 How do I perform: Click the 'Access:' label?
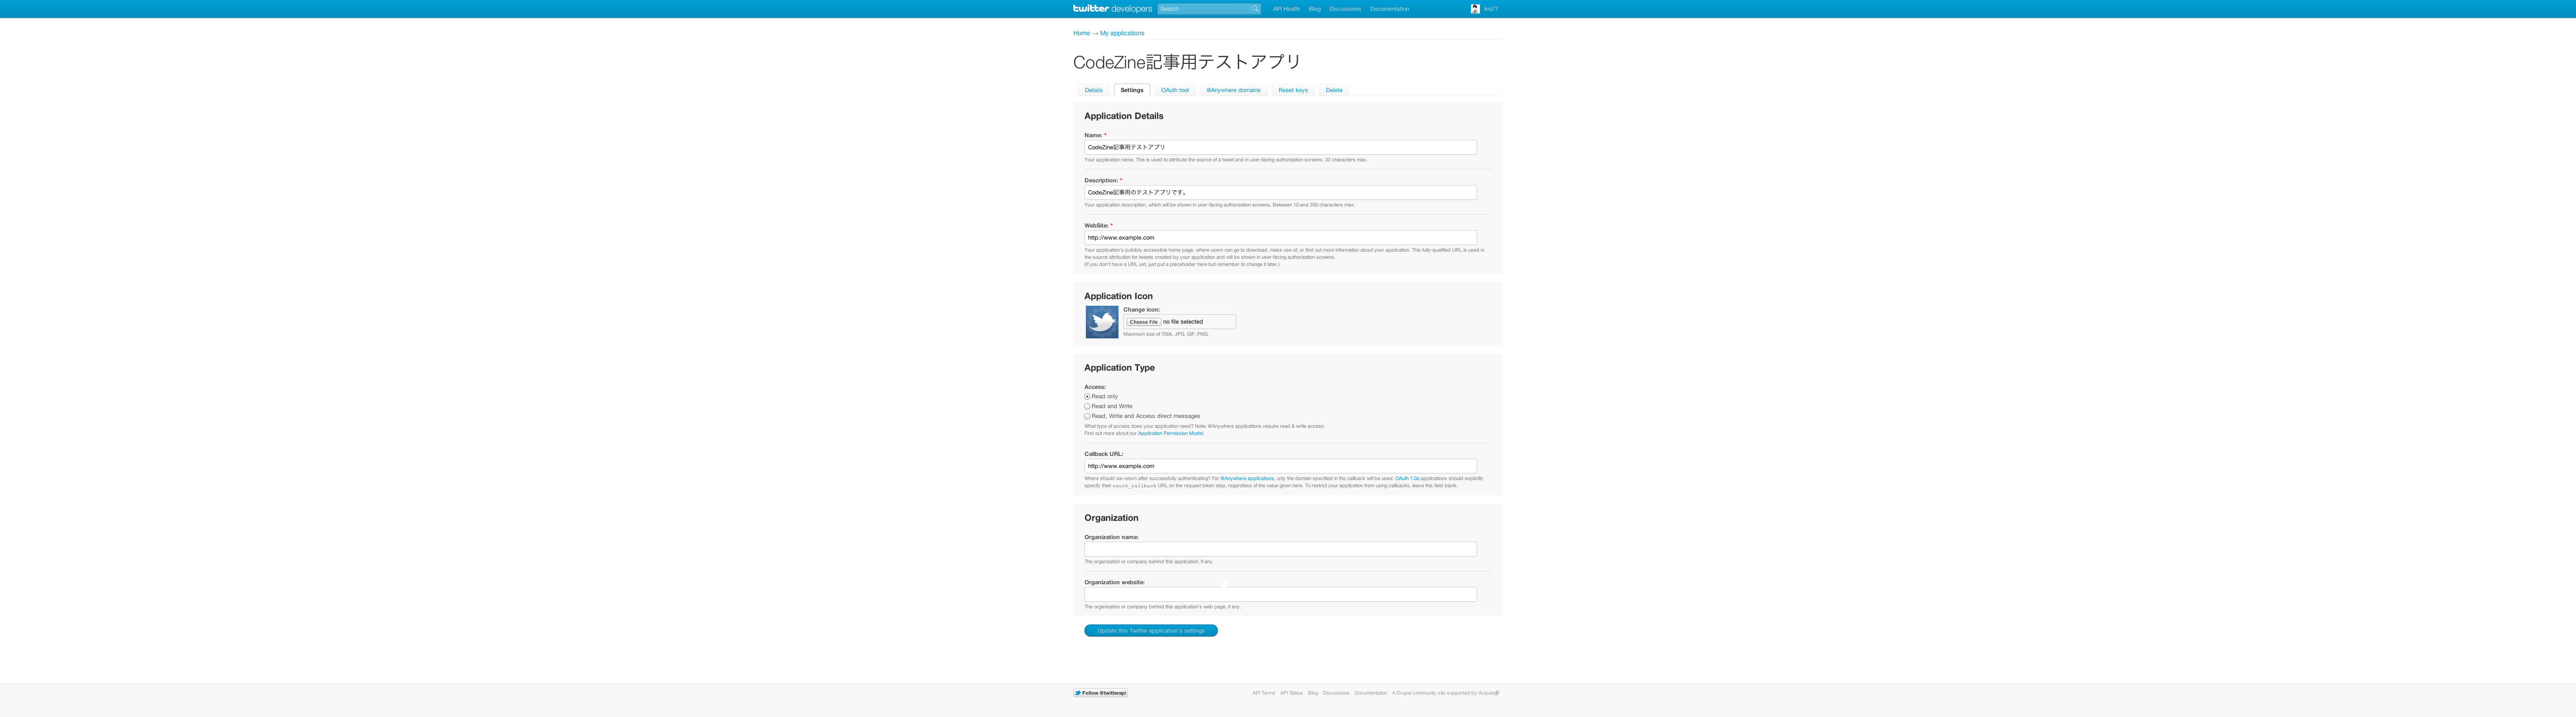pyautogui.click(x=1095, y=387)
